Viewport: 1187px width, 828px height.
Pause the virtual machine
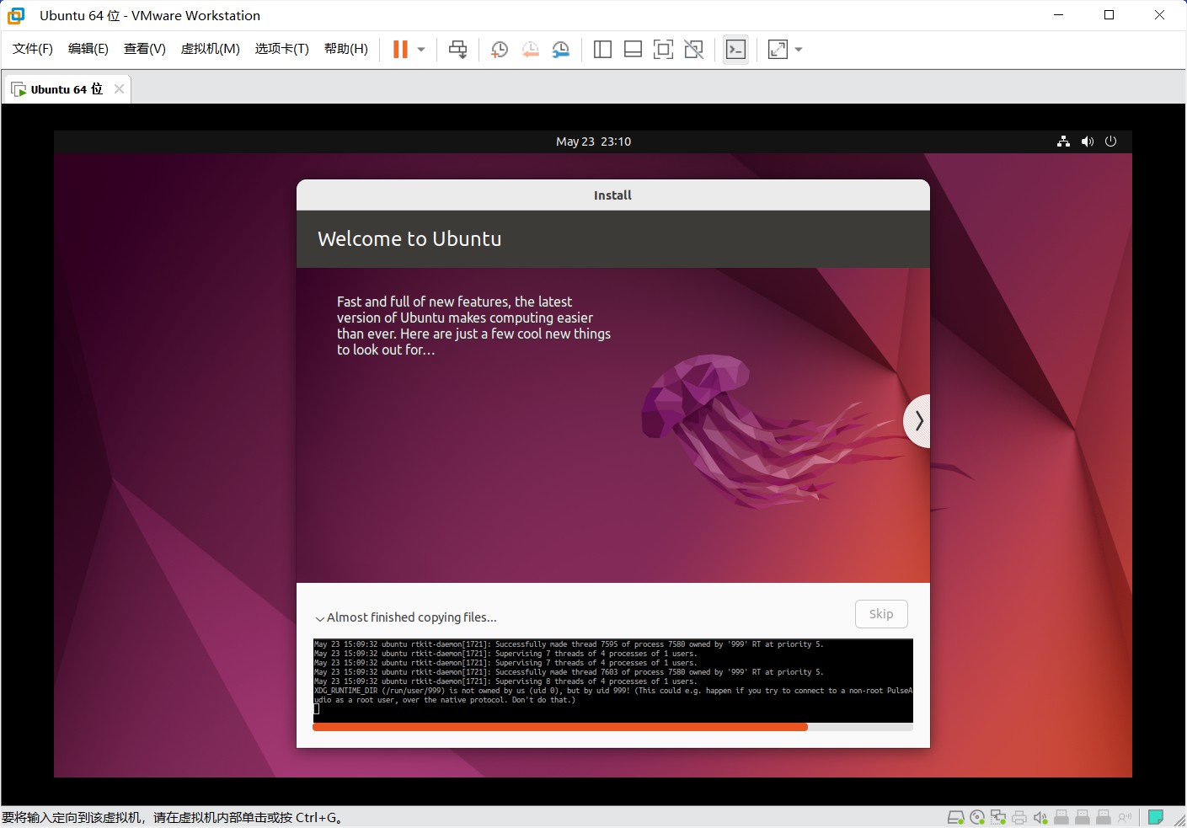pos(400,50)
